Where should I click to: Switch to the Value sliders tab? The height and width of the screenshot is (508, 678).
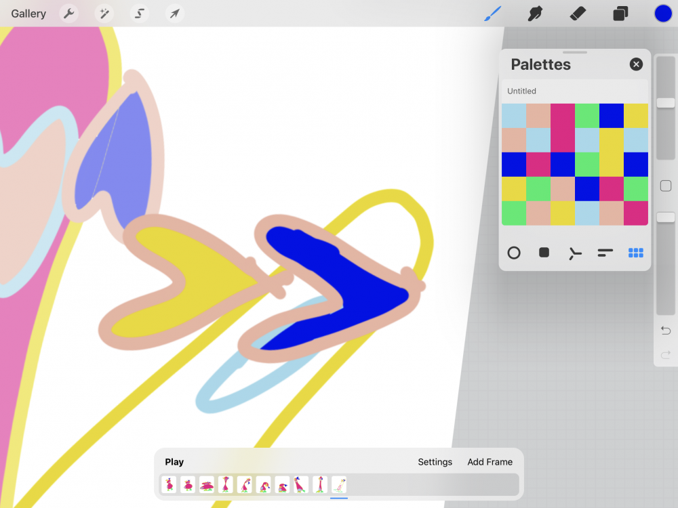coord(605,253)
